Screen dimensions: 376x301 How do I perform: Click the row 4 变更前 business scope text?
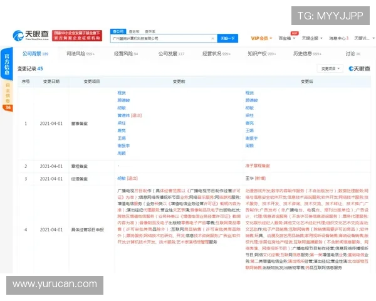[x=179, y=216]
